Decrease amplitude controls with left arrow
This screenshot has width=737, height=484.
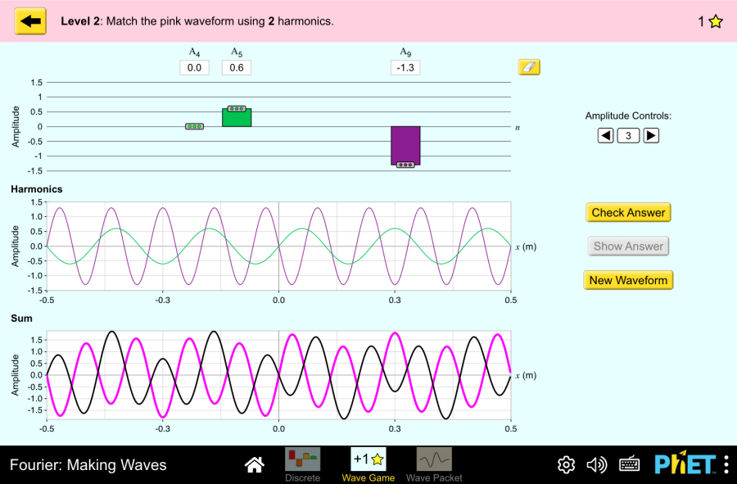coord(605,135)
